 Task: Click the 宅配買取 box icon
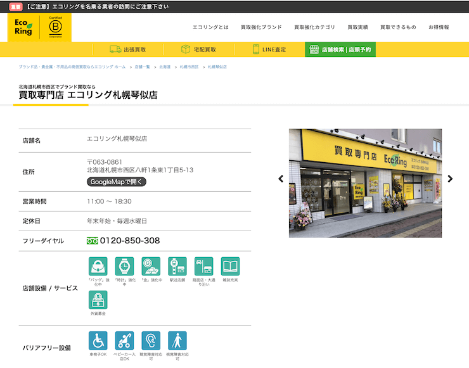coord(186,49)
